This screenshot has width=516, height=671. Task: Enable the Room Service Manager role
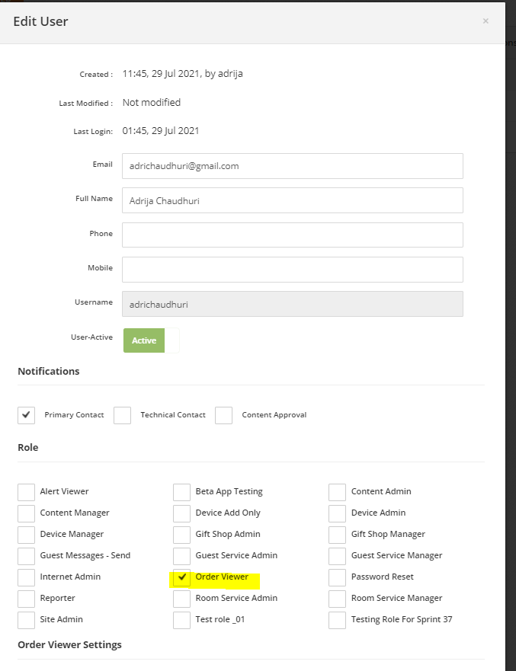click(x=336, y=599)
